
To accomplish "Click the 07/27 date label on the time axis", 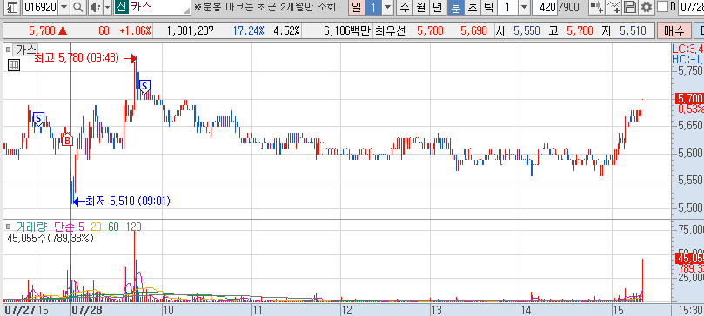I will pyautogui.click(x=19, y=310).
